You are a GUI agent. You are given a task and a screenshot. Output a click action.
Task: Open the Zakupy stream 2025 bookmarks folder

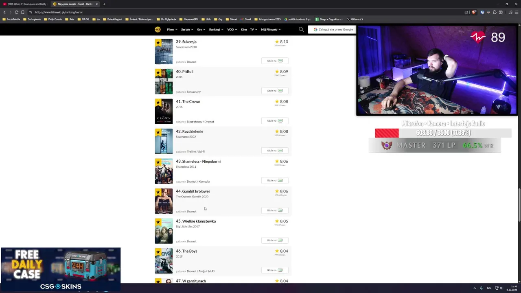[267, 19]
